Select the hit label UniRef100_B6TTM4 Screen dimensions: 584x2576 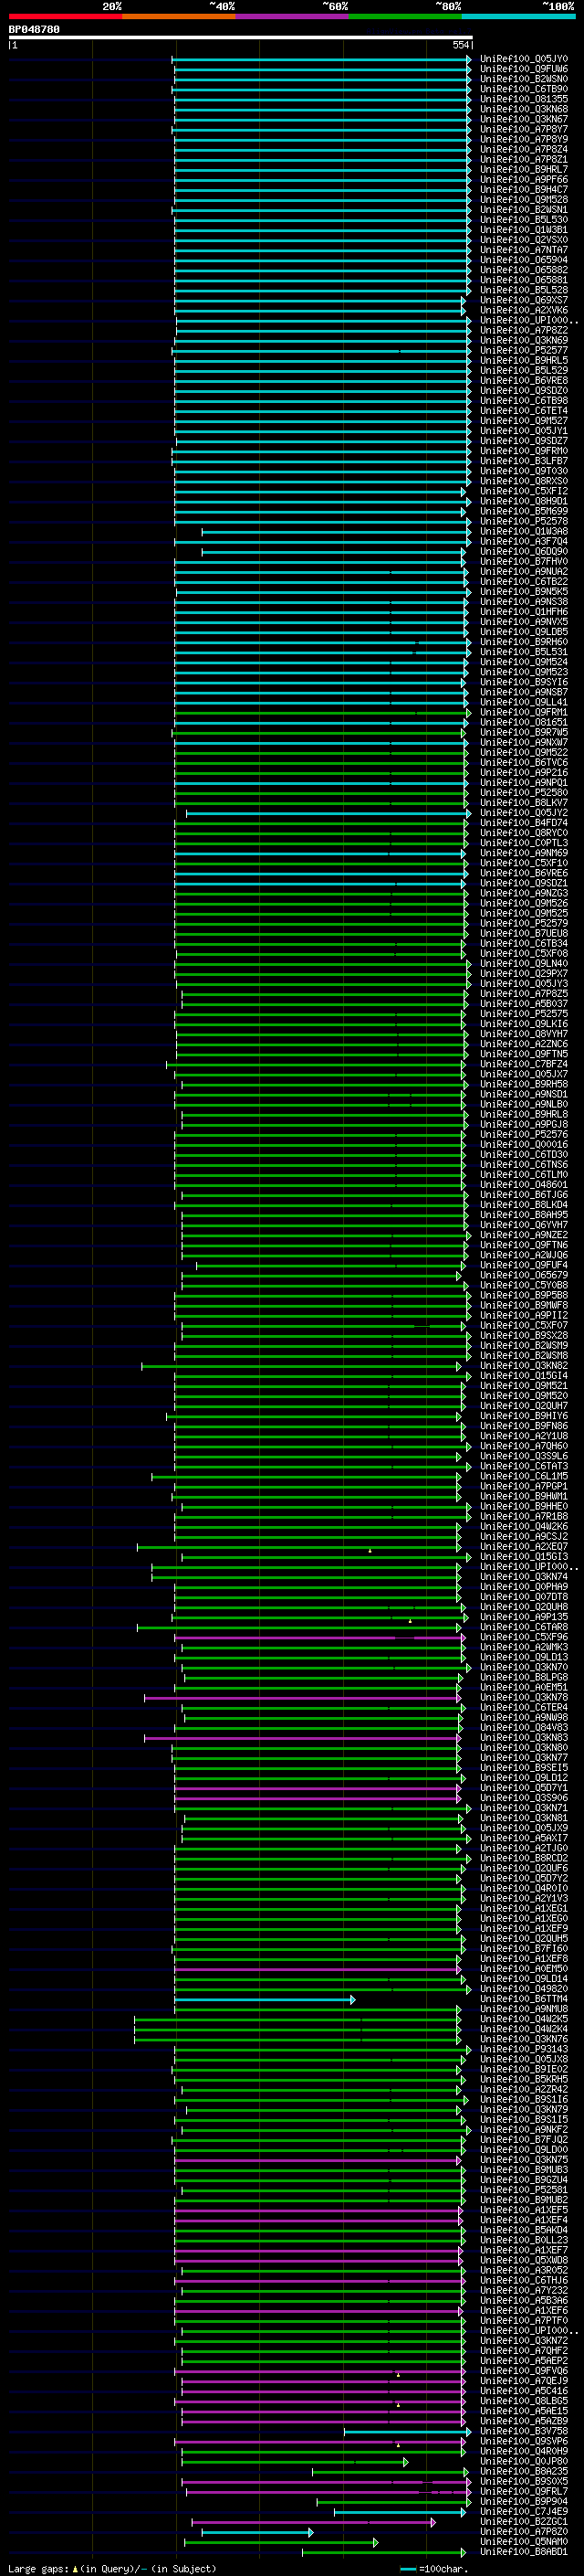[x=524, y=1999]
